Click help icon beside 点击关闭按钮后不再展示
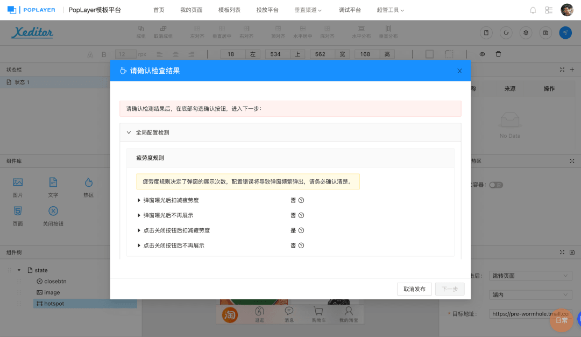Screen dimensions: 581x337 pos(301,245)
